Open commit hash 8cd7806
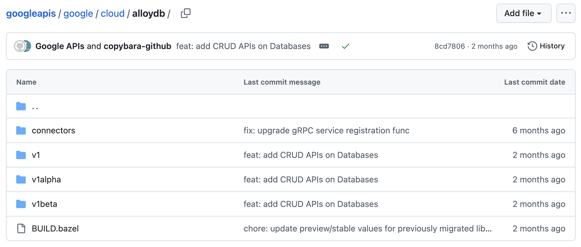Image resolution: width=581 pixels, height=247 pixels. (450, 46)
